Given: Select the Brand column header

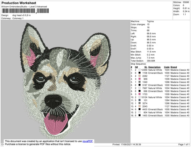Looking at the screenshot, I should pos(175,67).
